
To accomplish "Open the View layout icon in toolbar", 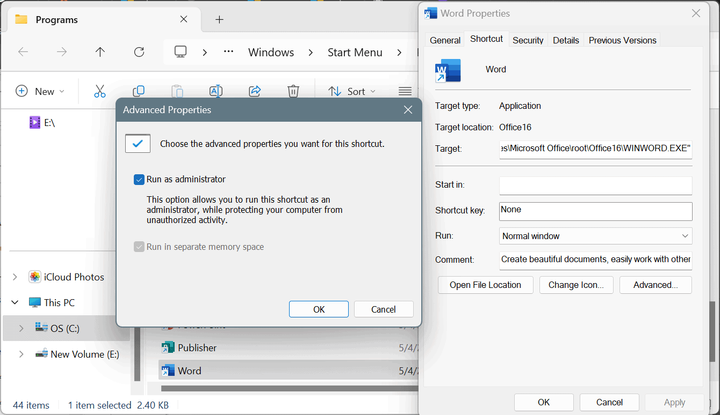I will (x=405, y=91).
